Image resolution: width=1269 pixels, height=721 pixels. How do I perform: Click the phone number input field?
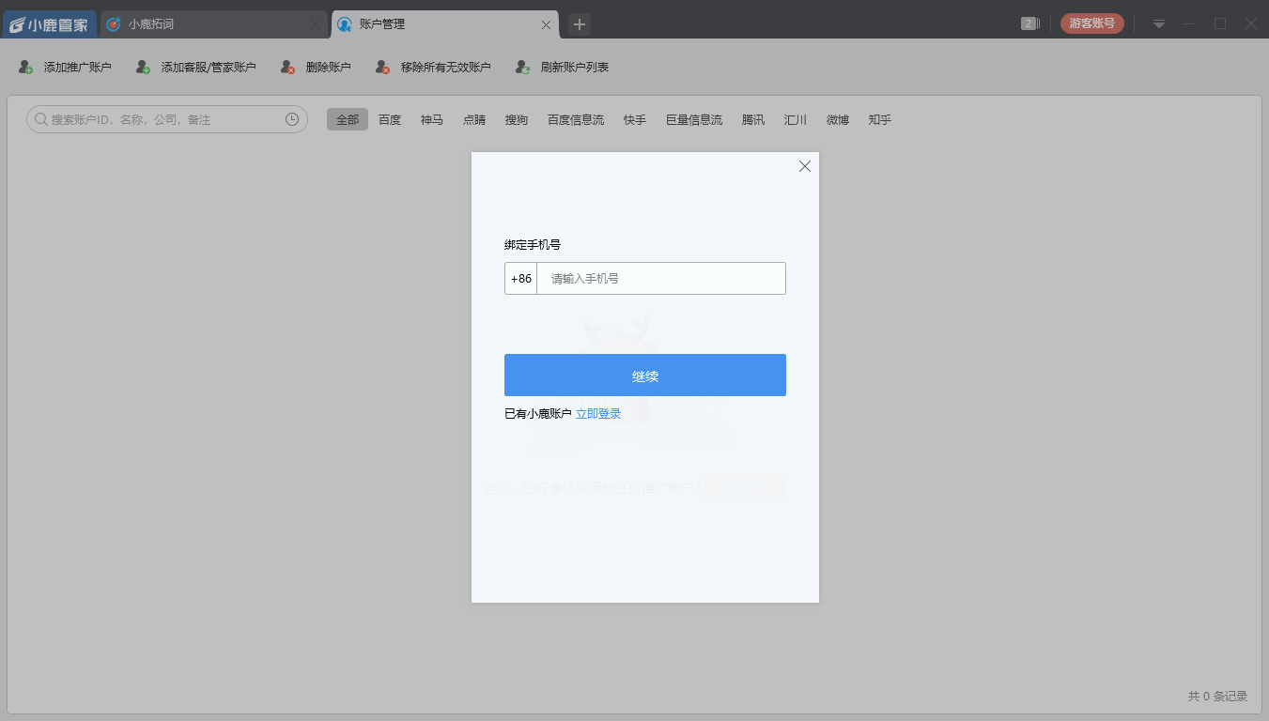661,279
